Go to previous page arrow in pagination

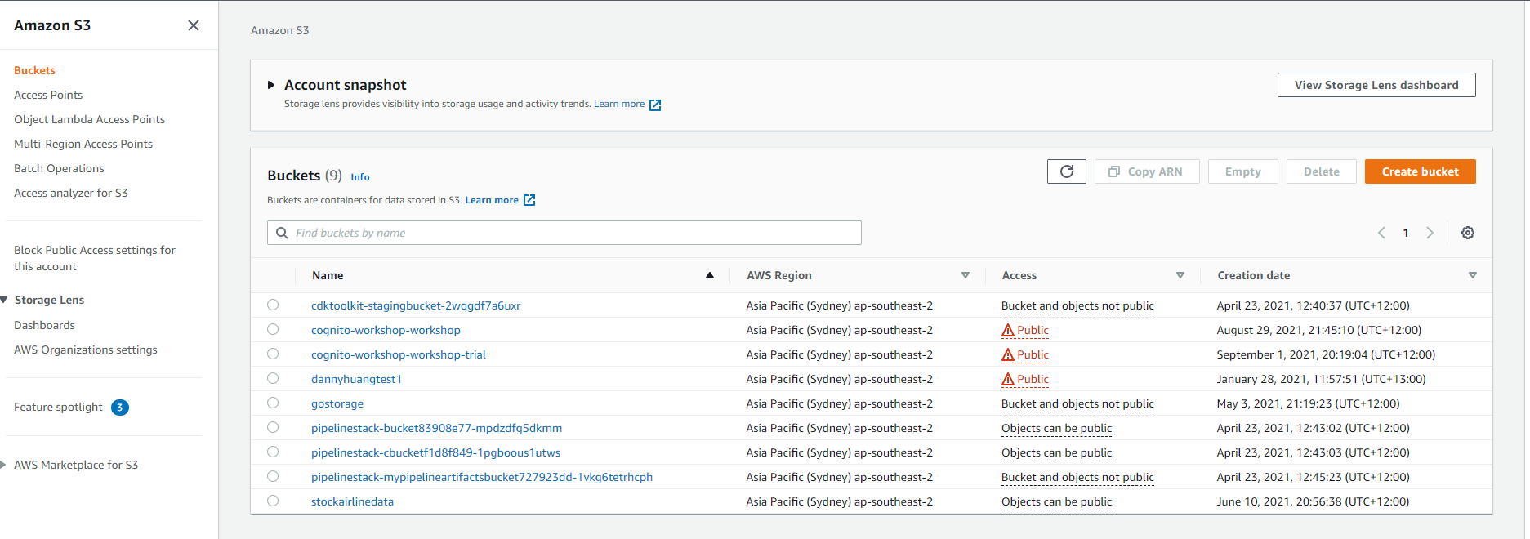pos(1381,233)
